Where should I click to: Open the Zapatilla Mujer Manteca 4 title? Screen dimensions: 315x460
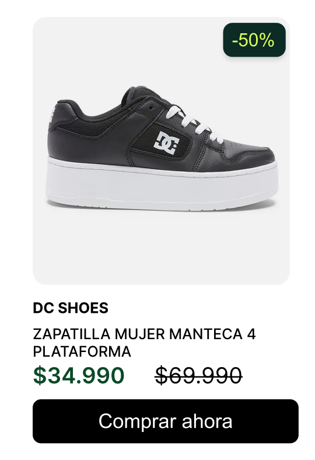pos(144,343)
